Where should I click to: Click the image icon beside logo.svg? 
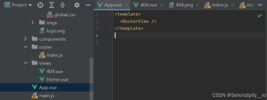tap(42, 31)
